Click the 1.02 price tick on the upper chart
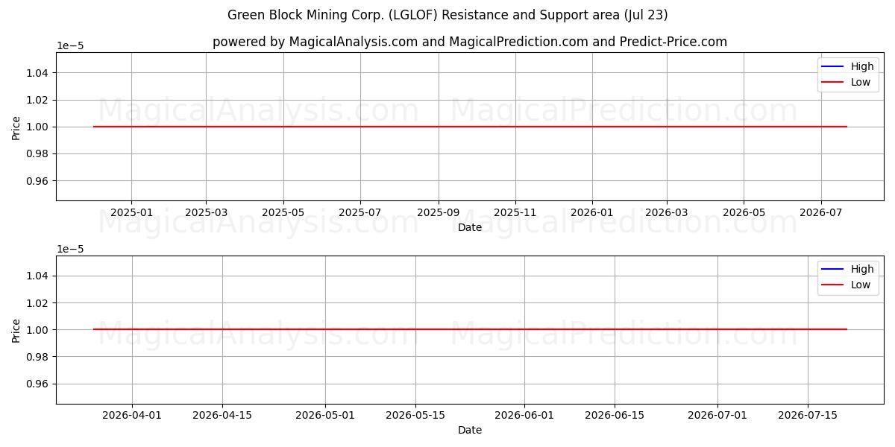Viewport: 895px width, 447px height. pyautogui.click(x=38, y=100)
